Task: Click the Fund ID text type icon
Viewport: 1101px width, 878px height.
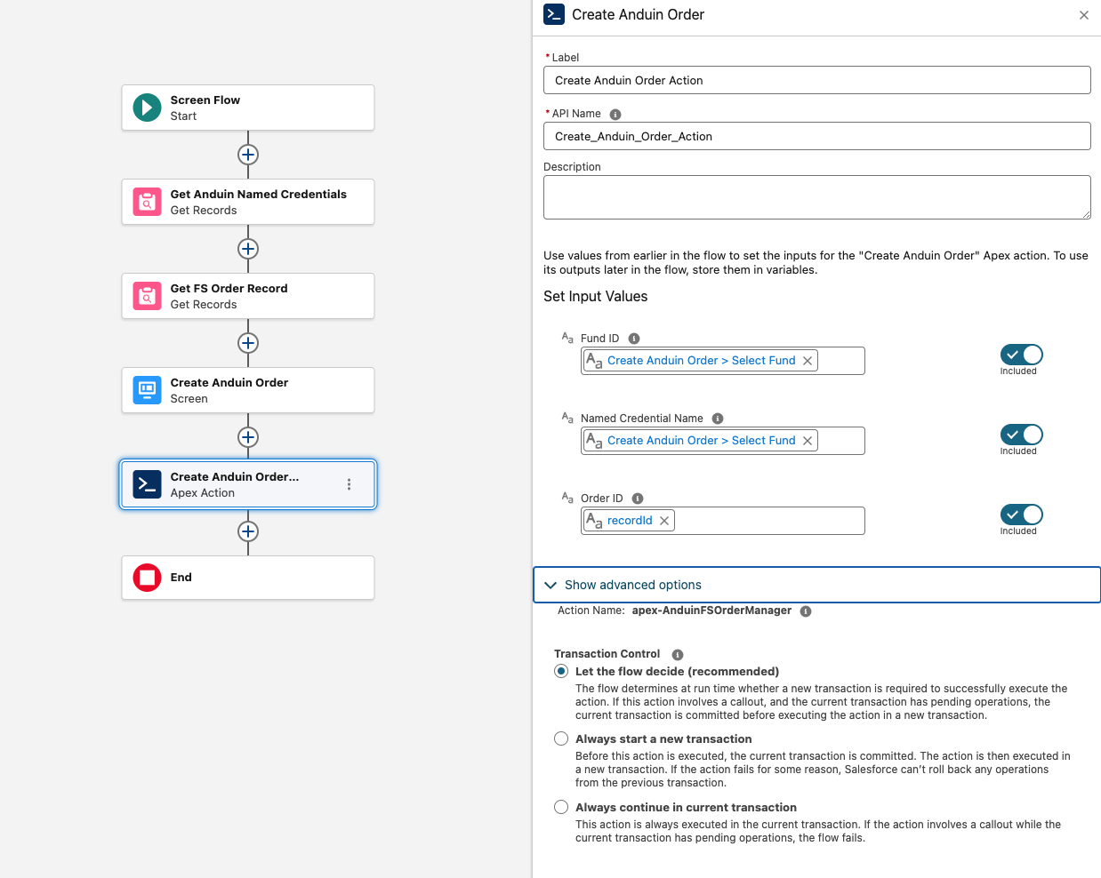Action: tap(567, 338)
